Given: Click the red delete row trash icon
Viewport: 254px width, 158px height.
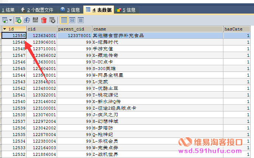Looking at the screenshot, I should [x=44, y=20].
